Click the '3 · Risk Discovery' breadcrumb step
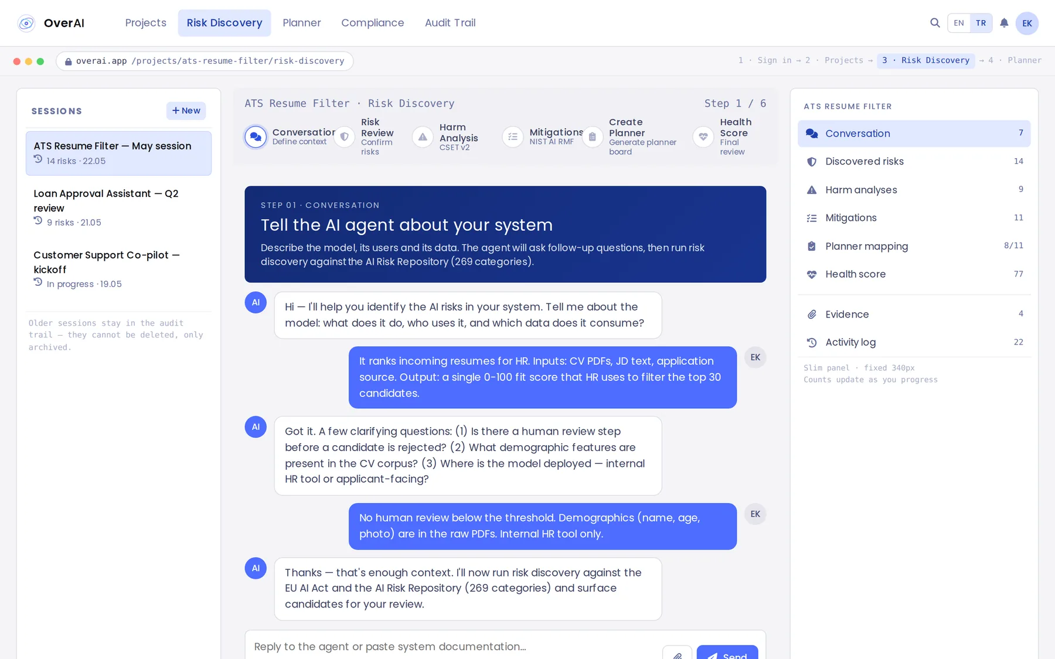Screen dimensions: 1055x659 tap(925, 60)
